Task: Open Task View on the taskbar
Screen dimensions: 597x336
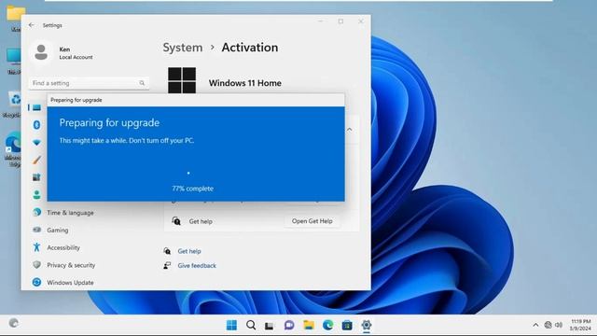Action: tap(270, 326)
